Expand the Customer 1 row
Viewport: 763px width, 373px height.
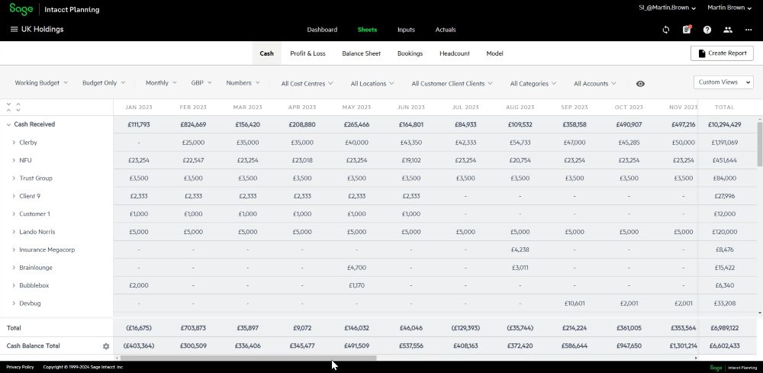(14, 214)
